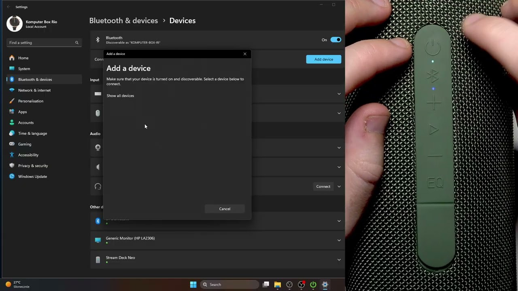
Task: Open the green power icon app on the taskbar
Action: tap(313, 285)
